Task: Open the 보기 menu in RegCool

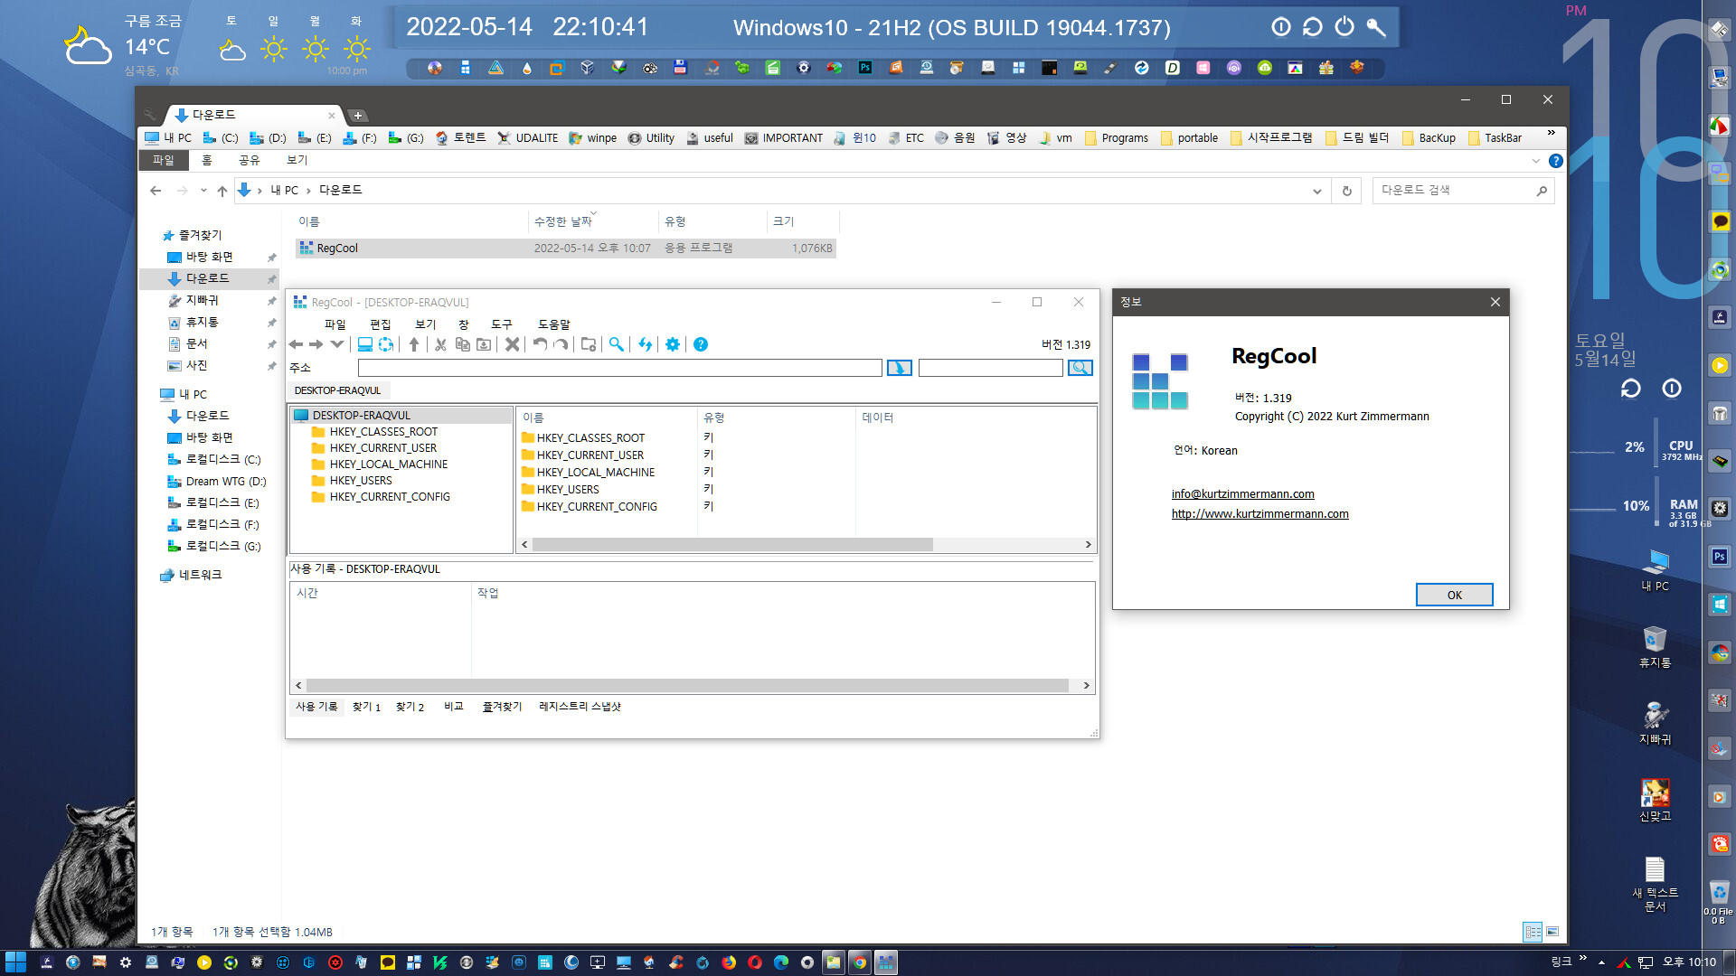Action: point(425,324)
